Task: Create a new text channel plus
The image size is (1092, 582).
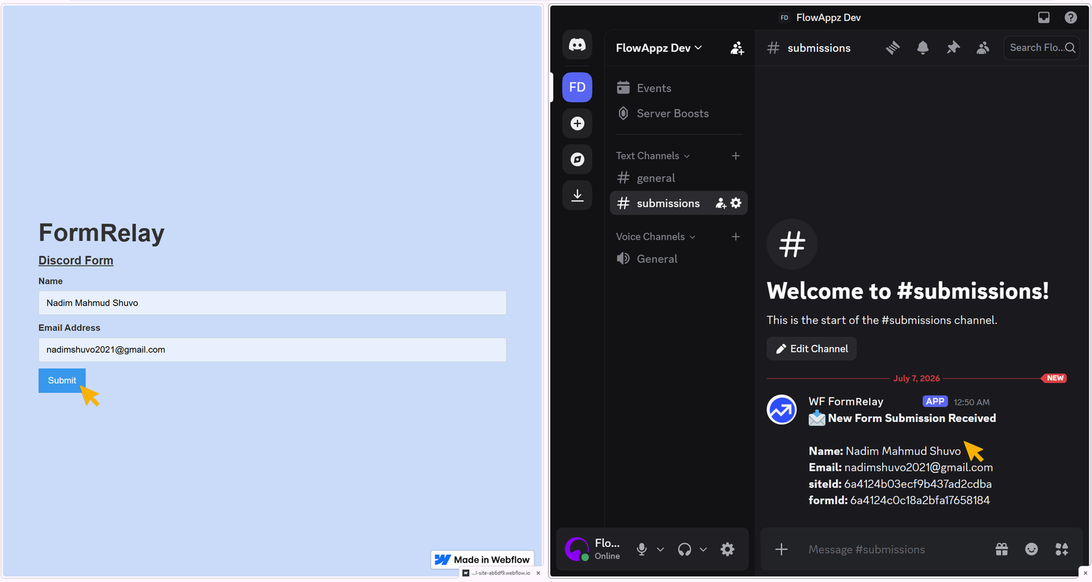Action: point(736,156)
